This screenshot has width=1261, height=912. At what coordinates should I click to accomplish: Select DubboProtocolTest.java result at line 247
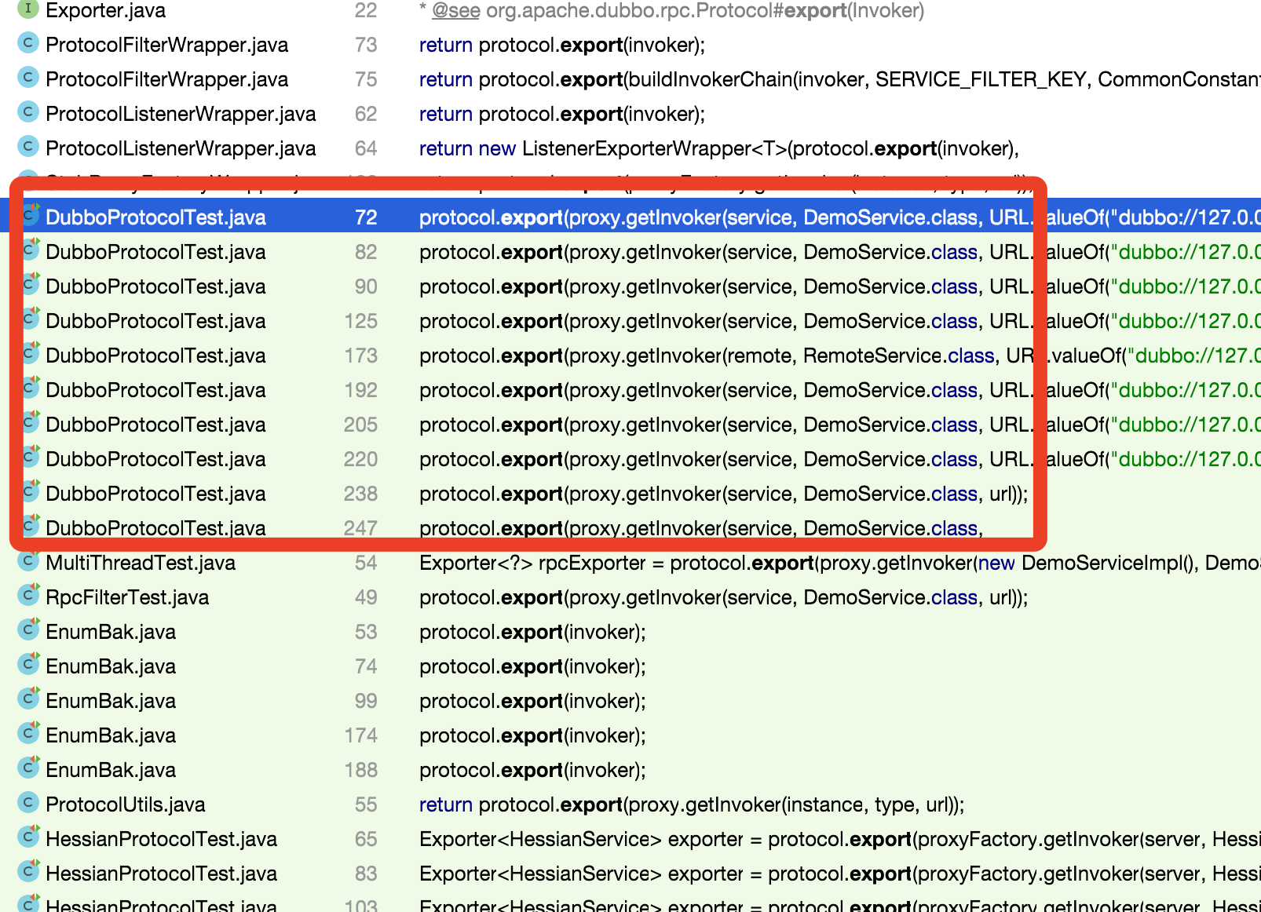(x=630, y=528)
